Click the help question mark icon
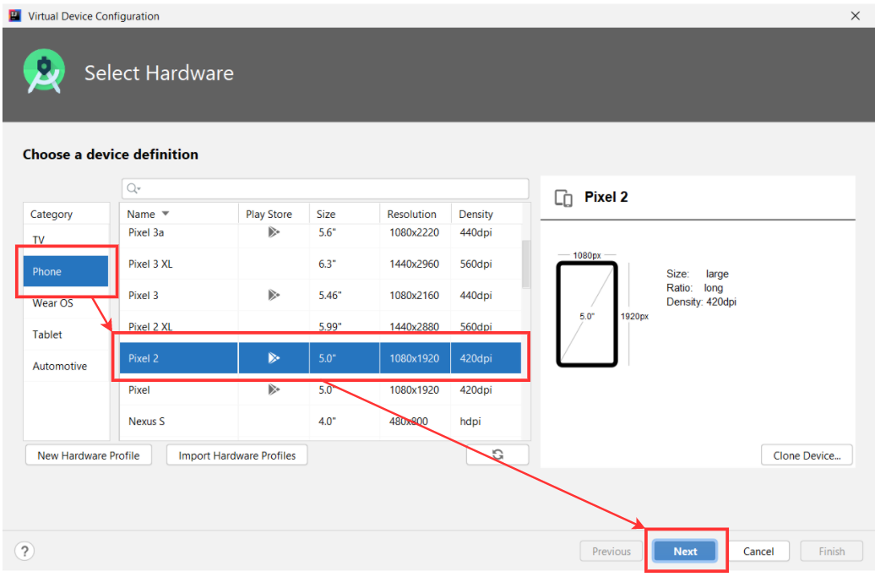 point(24,552)
